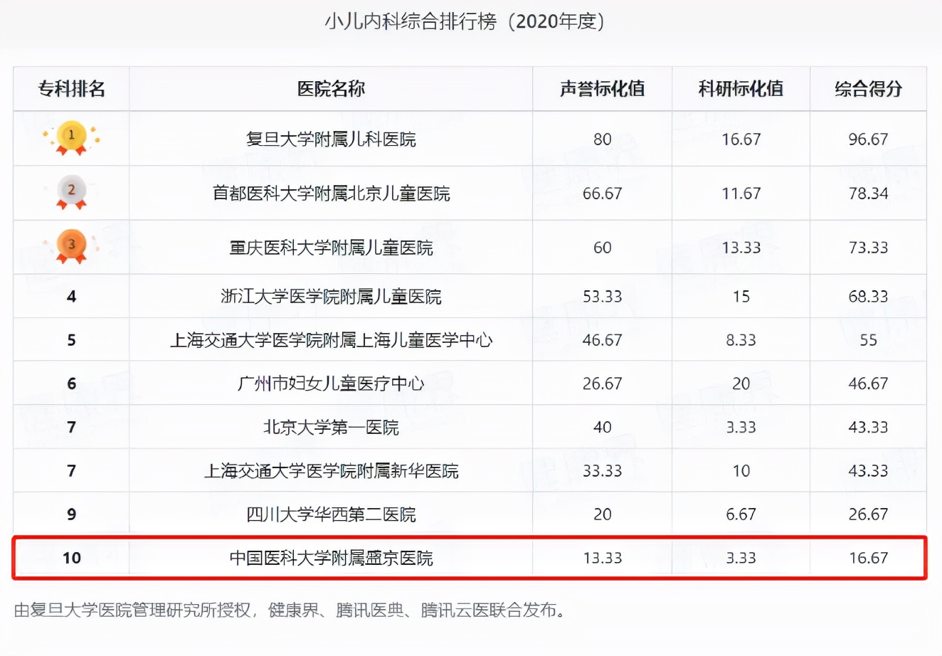This screenshot has height=656, width=942.
Task: Click the score 96.67 for rank 1
Action: coord(868,139)
